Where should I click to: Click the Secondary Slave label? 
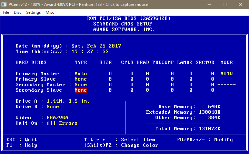coord(39,90)
